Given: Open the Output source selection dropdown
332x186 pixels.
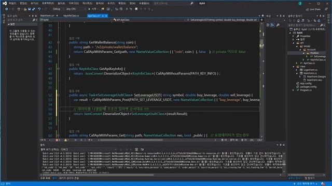Looking at the screenshot, I should (89, 149).
